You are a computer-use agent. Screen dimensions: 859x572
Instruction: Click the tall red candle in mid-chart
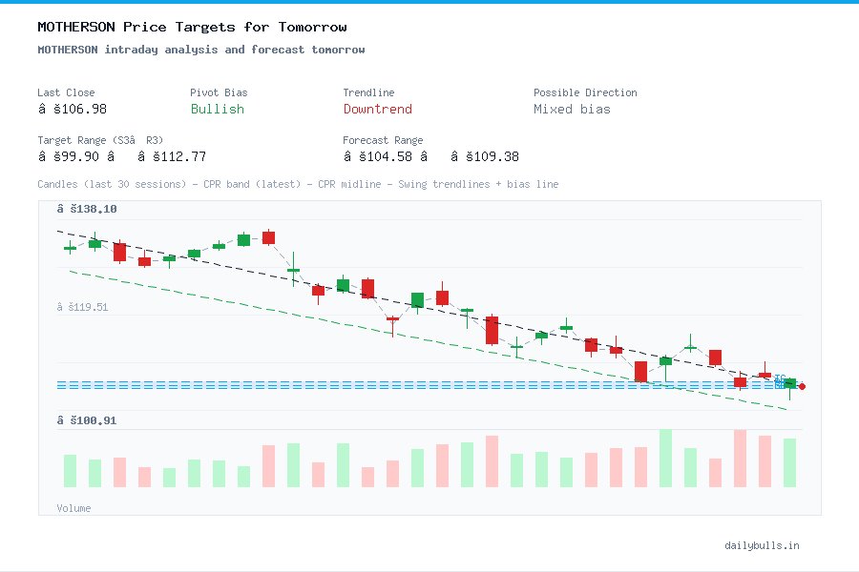coord(492,332)
